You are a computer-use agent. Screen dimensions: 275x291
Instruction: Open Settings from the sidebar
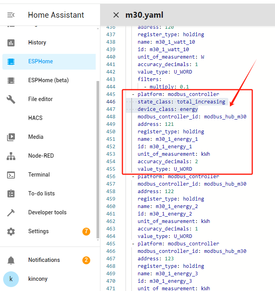38,231
